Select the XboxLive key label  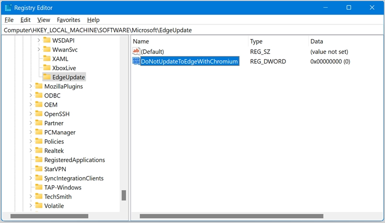[64, 68]
